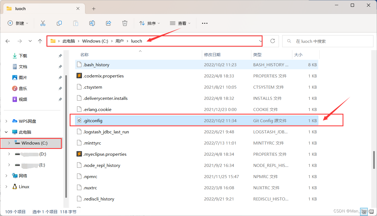Click the Share icon in toolbar
The width and height of the screenshot is (377, 216).
[x=108, y=23]
